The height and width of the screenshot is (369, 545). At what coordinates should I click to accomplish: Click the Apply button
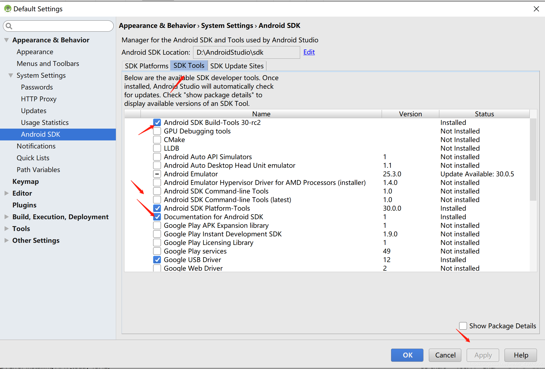(x=483, y=355)
